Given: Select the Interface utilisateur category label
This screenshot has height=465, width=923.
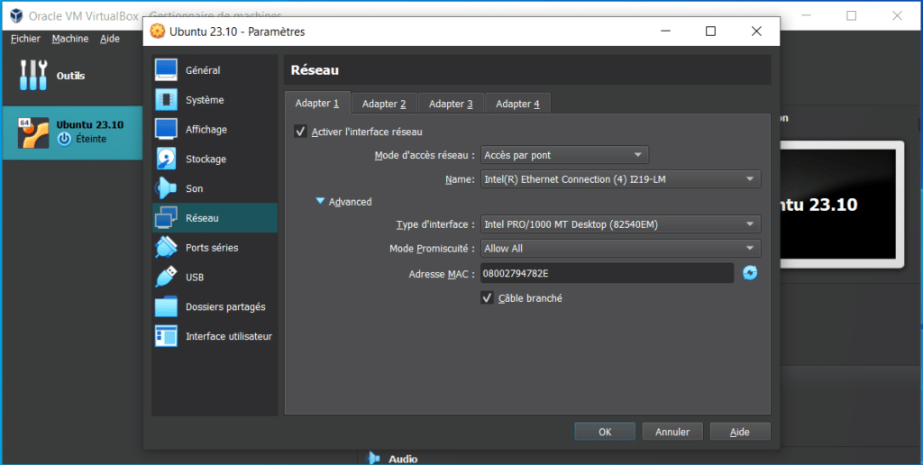Looking at the screenshot, I should click(x=229, y=336).
